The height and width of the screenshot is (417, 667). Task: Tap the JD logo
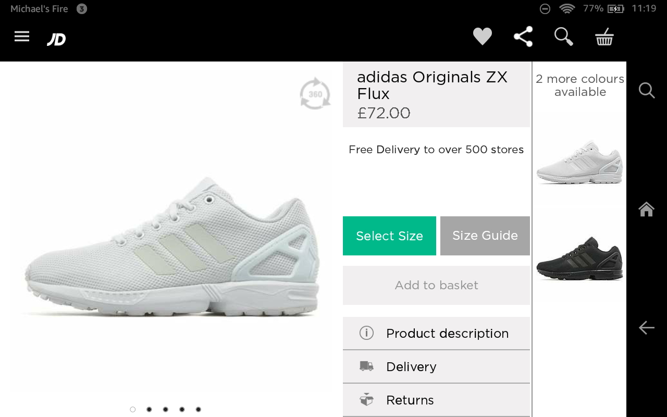56,39
